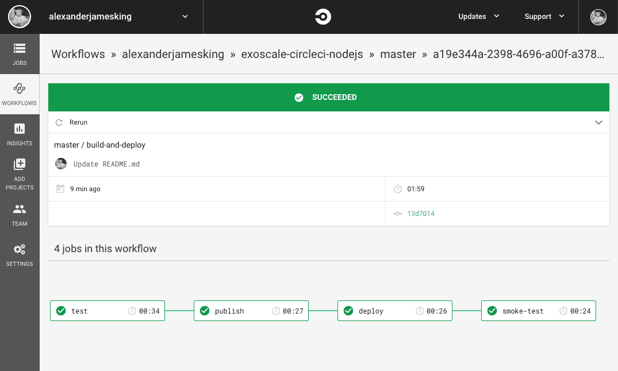Open the Team sidebar icon

20,213
